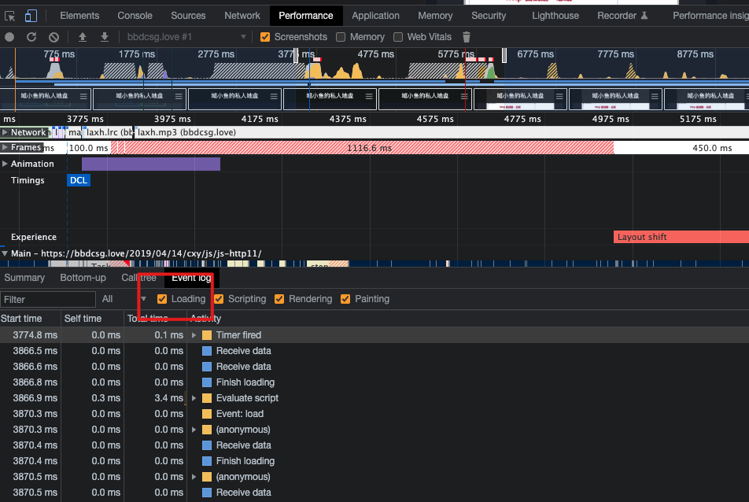Select the Finish loading row at 3870.4 ms
The height and width of the screenshot is (502, 749).
coord(374,461)
